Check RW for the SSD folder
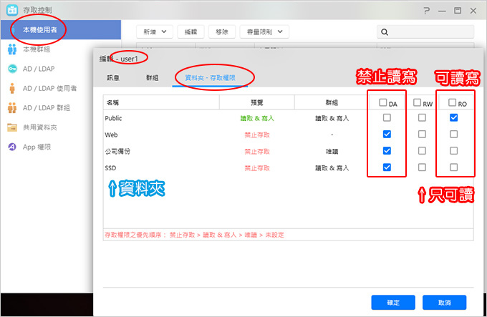This screenshot has width=487, height=317. (x=422, y=167)
